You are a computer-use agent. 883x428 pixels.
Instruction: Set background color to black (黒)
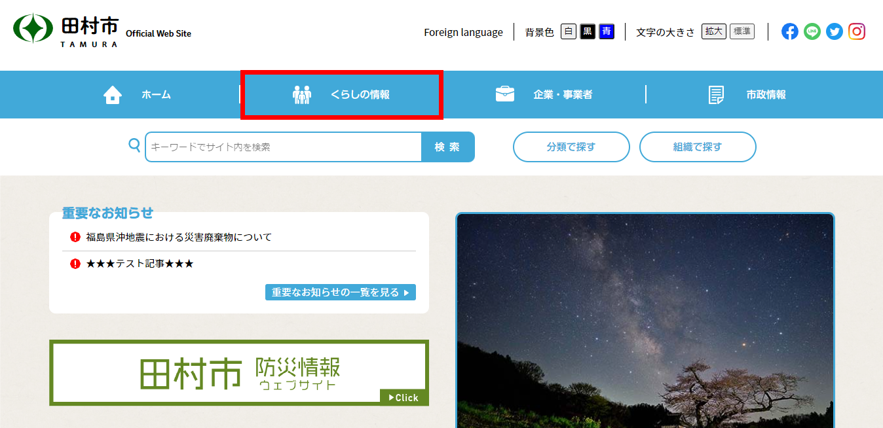(588, 31)
